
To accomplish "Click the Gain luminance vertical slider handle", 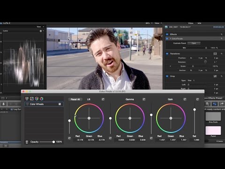I will (151, 115).
